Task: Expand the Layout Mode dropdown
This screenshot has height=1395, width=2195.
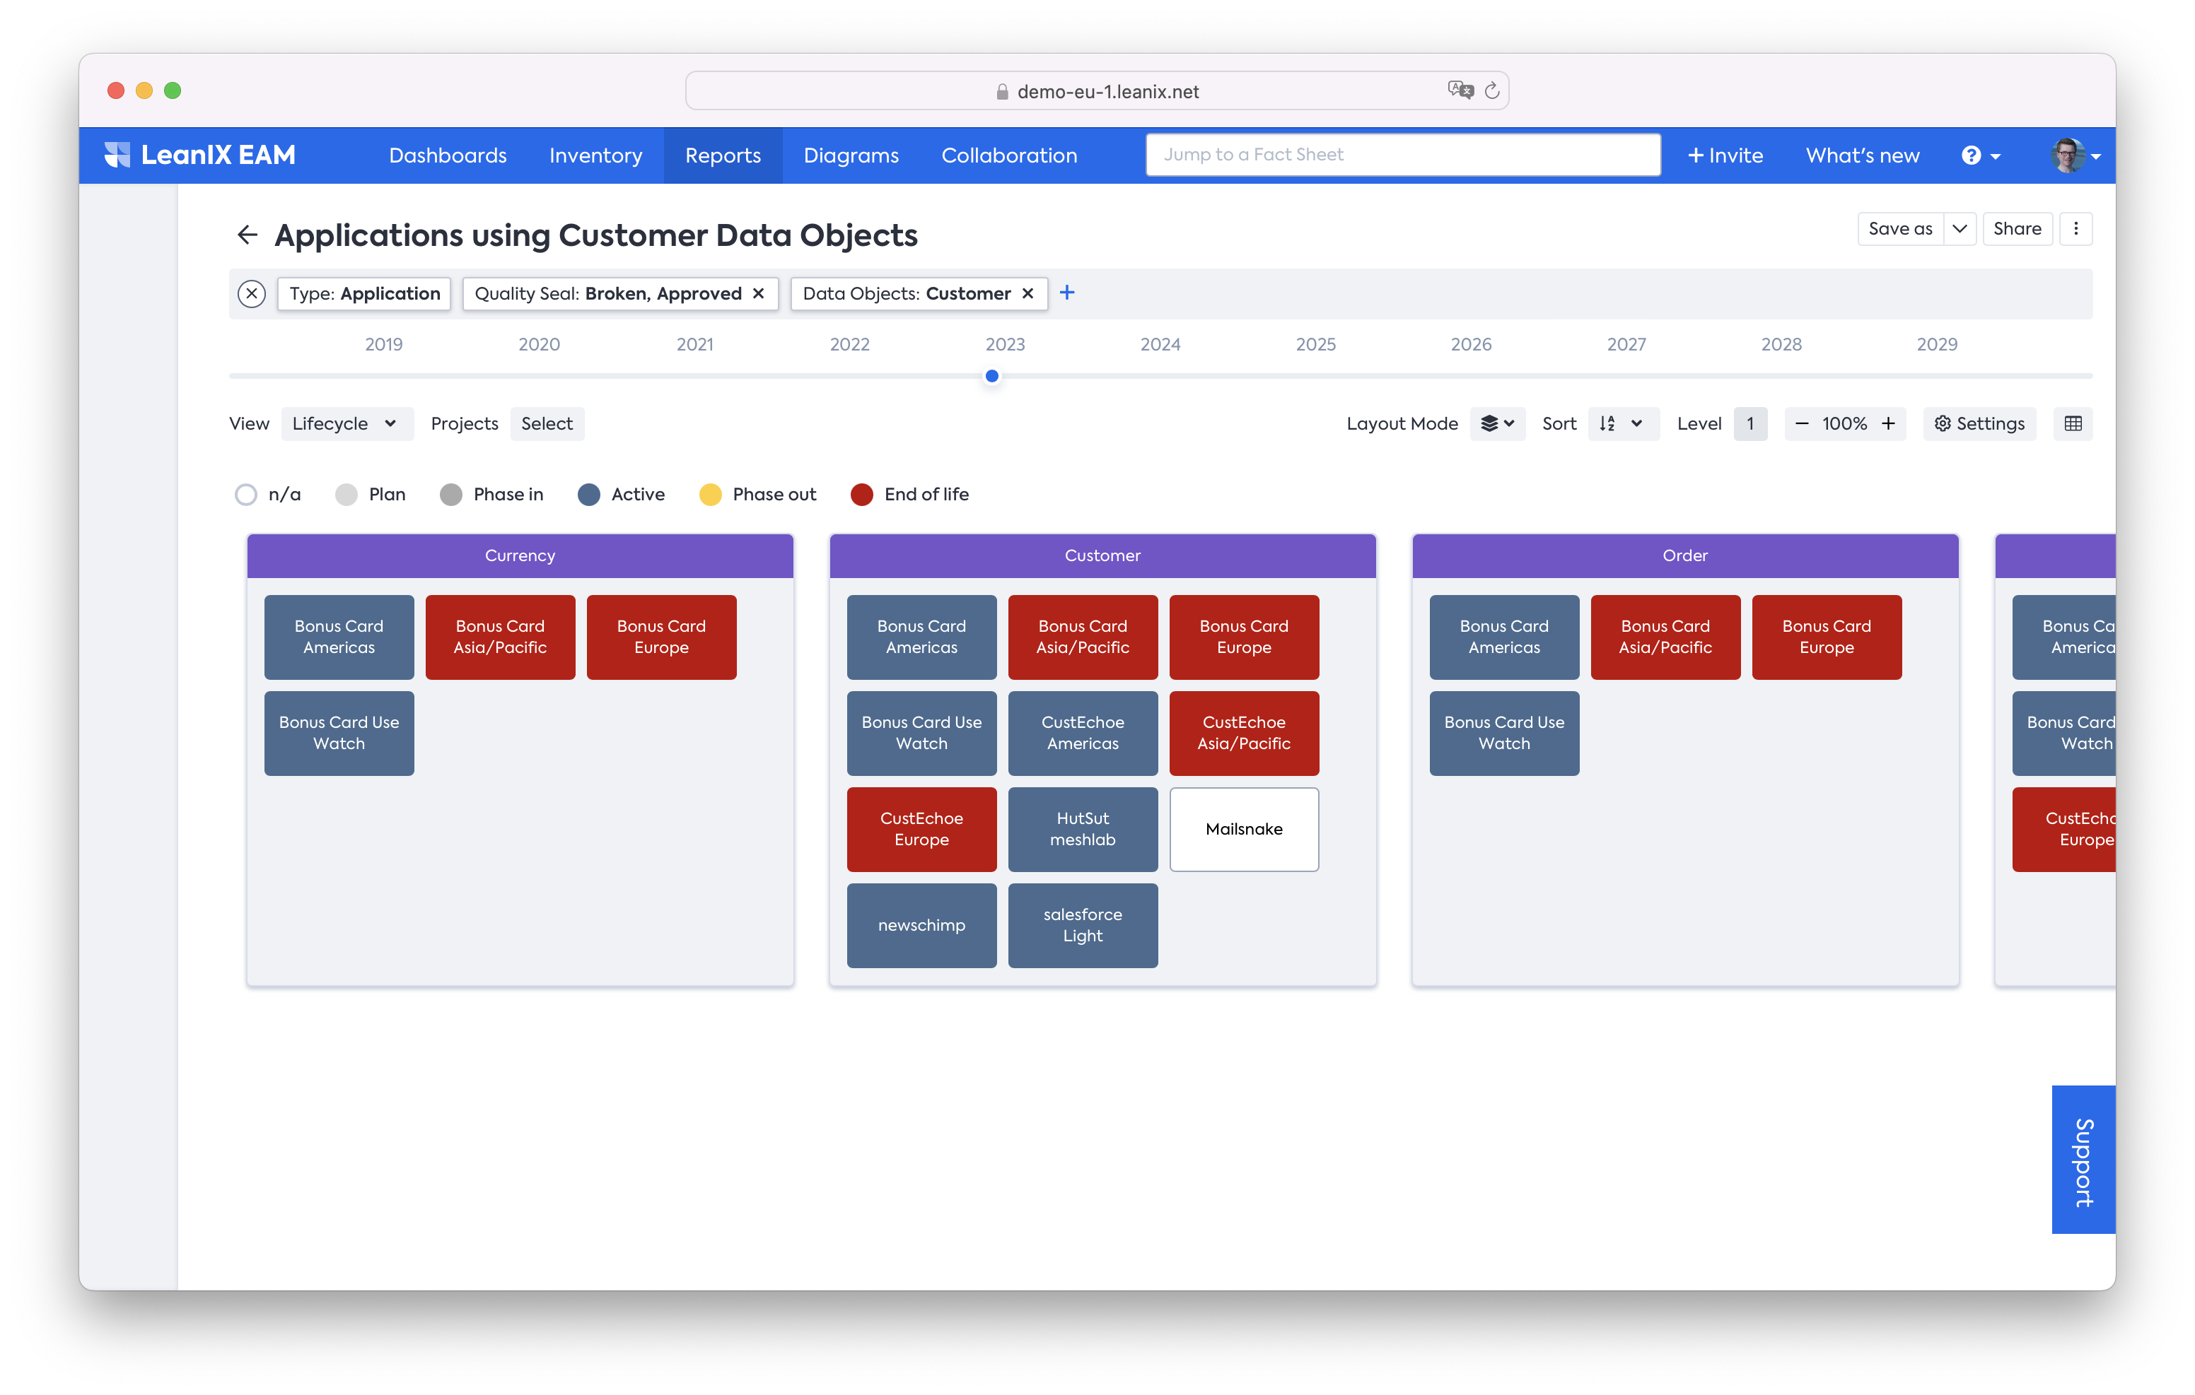Action: coord(1497,424)
